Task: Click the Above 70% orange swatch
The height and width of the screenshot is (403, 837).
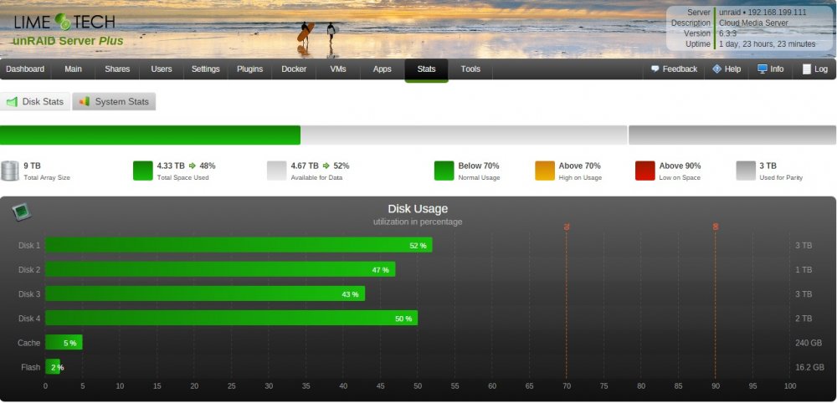Action: pyautogui.click(x=545, y=171)
